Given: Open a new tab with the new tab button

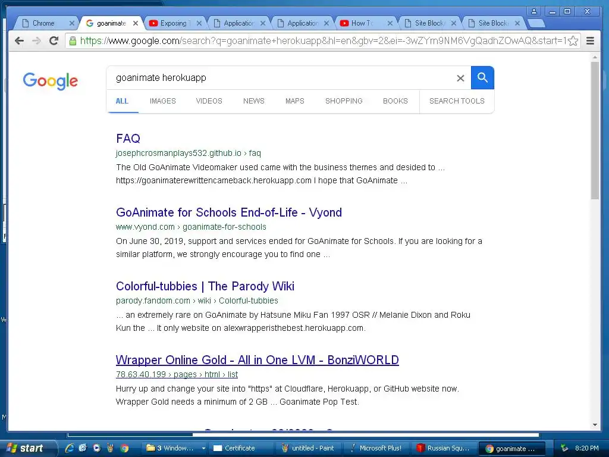Looking at the screenshot, I should pyautogui.click(x=536, y=23).
